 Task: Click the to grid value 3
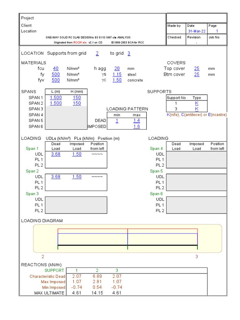(129, 53)
